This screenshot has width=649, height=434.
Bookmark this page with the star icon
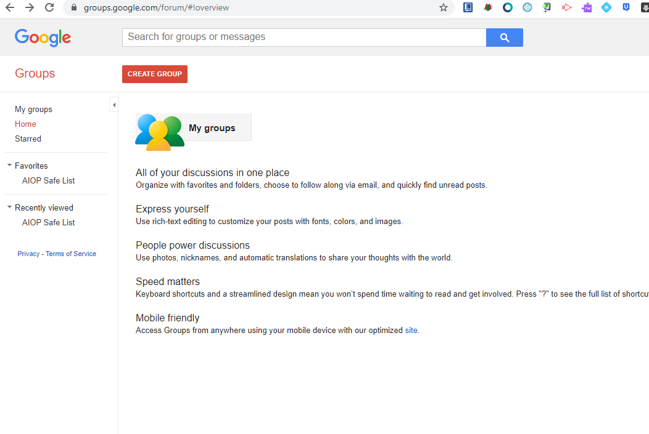click(x=443, y=8)
